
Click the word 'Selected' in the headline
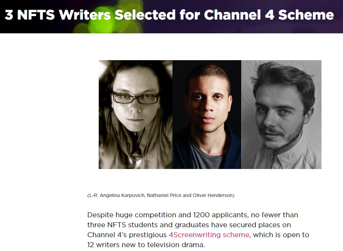(145, 15)
